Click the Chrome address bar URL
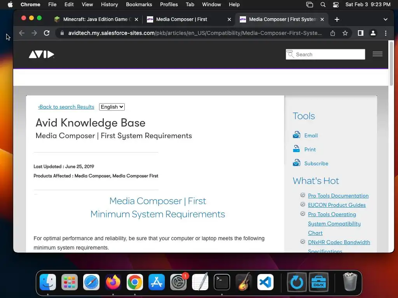This screenshot has height=298, width=398. pos(195,33)
